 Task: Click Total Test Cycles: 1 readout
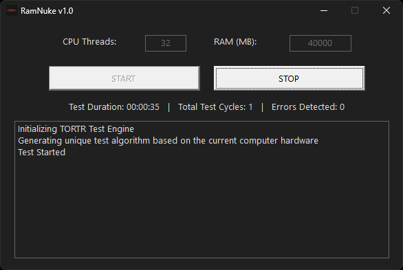click(x=215, y=106)
